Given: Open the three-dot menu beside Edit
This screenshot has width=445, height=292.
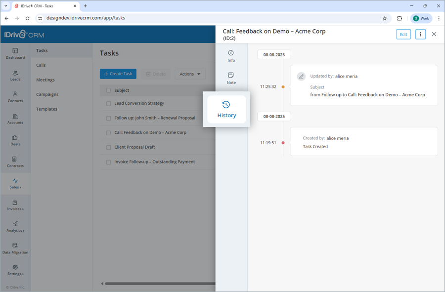Looking at the screenshot, I should (x=420, y=34).
